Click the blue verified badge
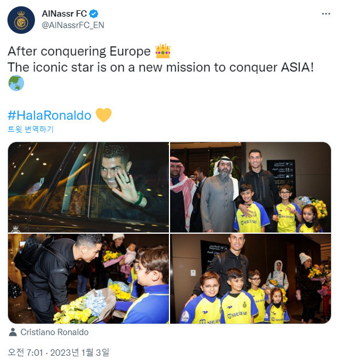 pyautogui.click(x=94, y=14)
